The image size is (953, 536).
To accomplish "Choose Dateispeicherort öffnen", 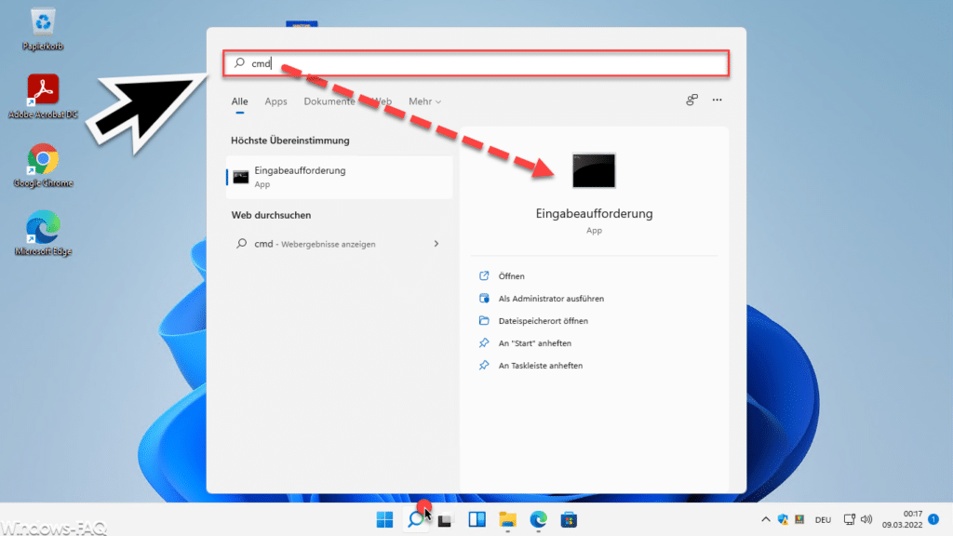I will 543,321.
